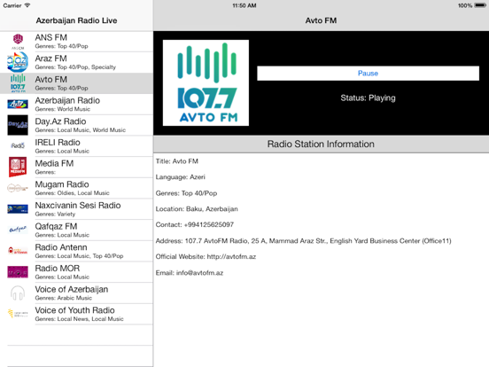Click the Azerbaijan Radio logo icon

click(18, 104)
